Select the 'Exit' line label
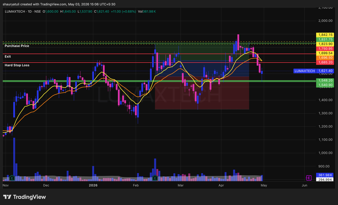Screen dimensions: 338x205 pyautogui.click(x=8, y=56)
